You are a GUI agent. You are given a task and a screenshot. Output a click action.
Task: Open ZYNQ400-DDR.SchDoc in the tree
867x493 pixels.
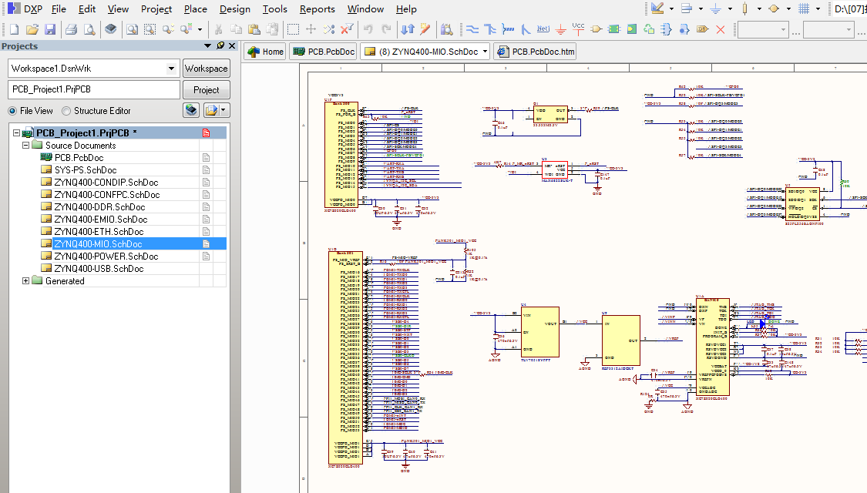tap(99, 206)
